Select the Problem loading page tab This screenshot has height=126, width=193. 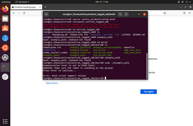26,7
